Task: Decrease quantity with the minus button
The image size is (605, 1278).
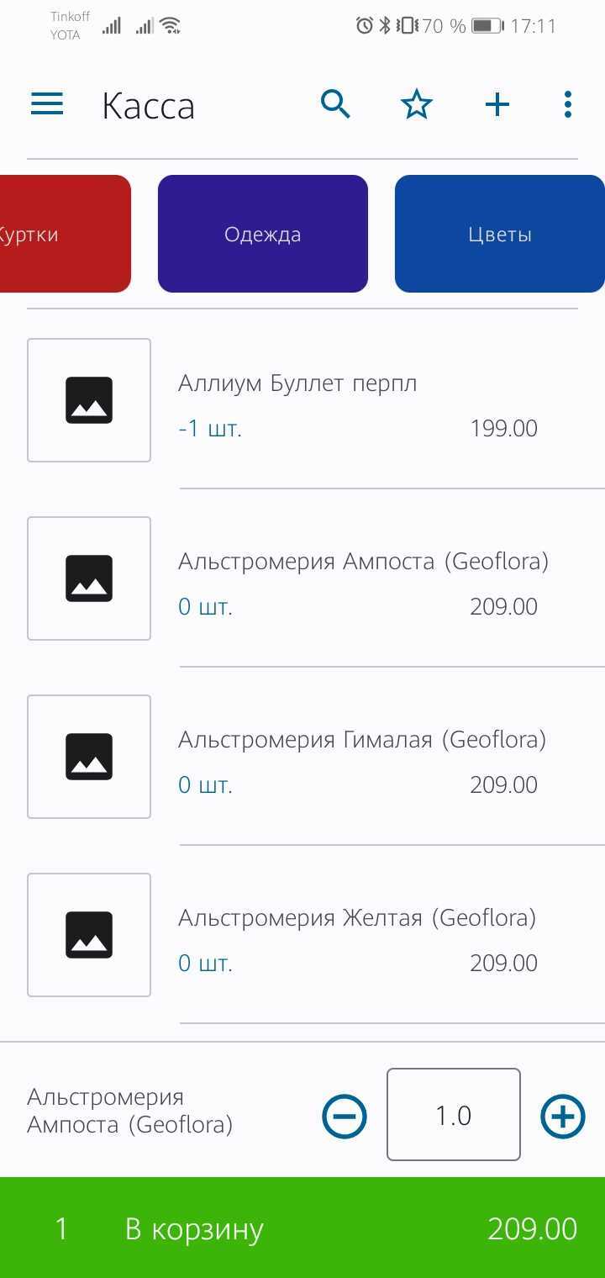Action: [x=345, y=1117]
